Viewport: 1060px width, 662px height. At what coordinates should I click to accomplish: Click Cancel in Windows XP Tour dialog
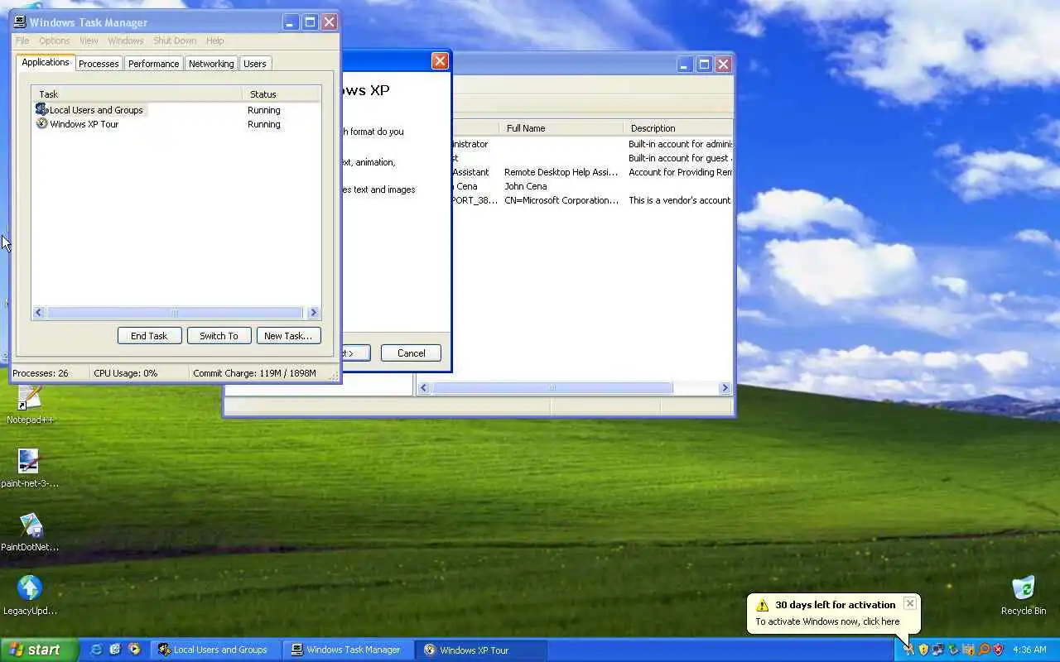pos(411,353)
